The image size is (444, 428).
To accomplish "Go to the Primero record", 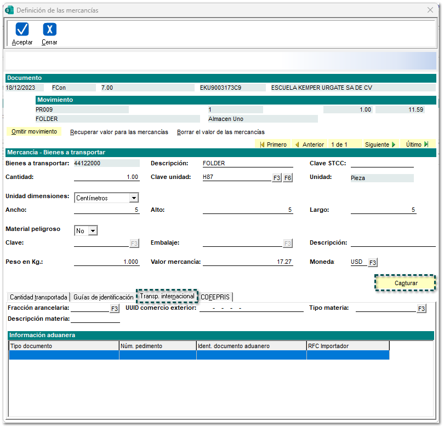I will coord(273,144).
